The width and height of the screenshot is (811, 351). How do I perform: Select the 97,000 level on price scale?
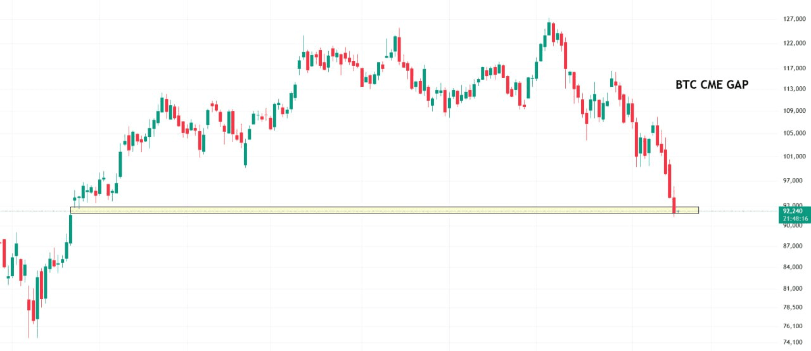coord(793,181)
